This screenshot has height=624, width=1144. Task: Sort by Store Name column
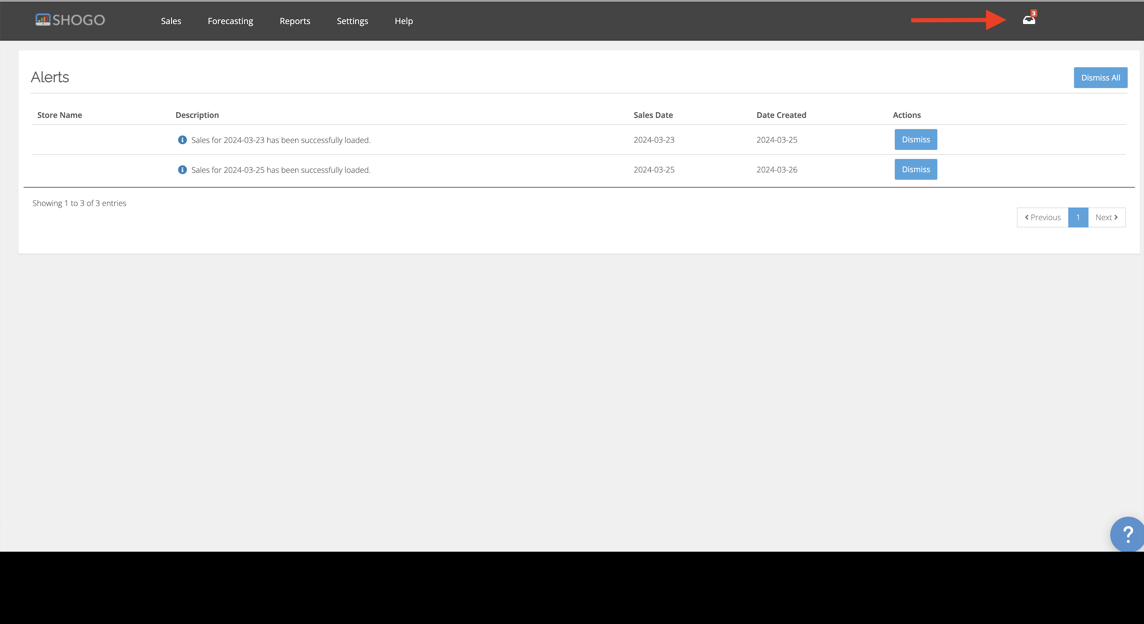60,115
